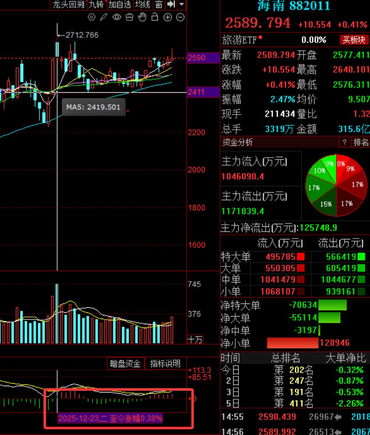The height and width of the screenshot is (435, 370).
Task: Click the 金额 value 315.6亿
Action: tap(354, 129)
